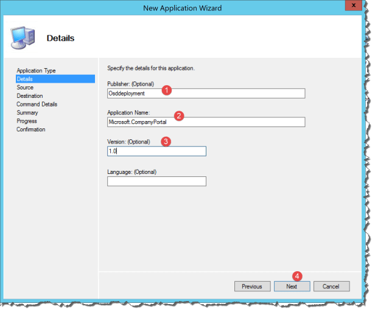The height and width of the screenshot is (312, 375).
Task: Click the 'Version: (Optional)' label
Action: (x=128, y=142)
